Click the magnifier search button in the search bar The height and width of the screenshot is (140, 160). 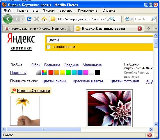(x=153, y=19)
